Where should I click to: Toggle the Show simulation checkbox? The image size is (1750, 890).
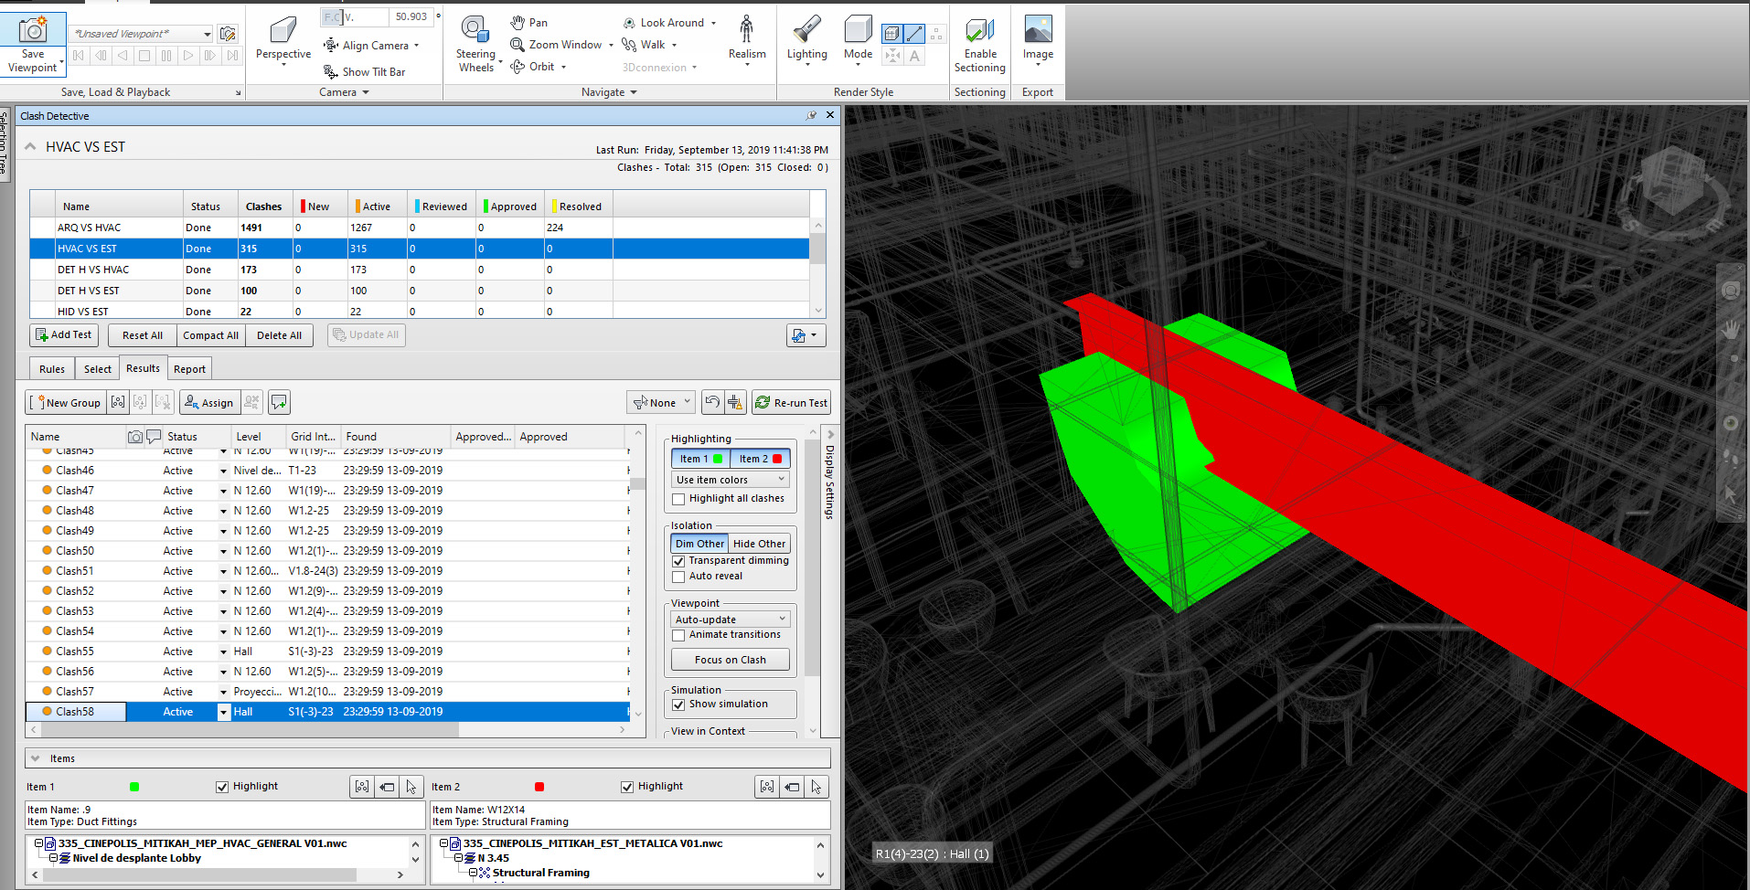[x=678, y=705]
